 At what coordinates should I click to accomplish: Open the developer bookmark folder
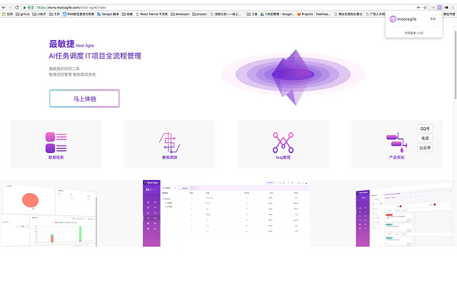[180, 14]
